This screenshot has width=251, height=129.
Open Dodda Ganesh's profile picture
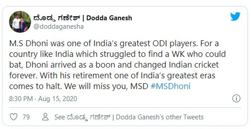tap(20, 22)
